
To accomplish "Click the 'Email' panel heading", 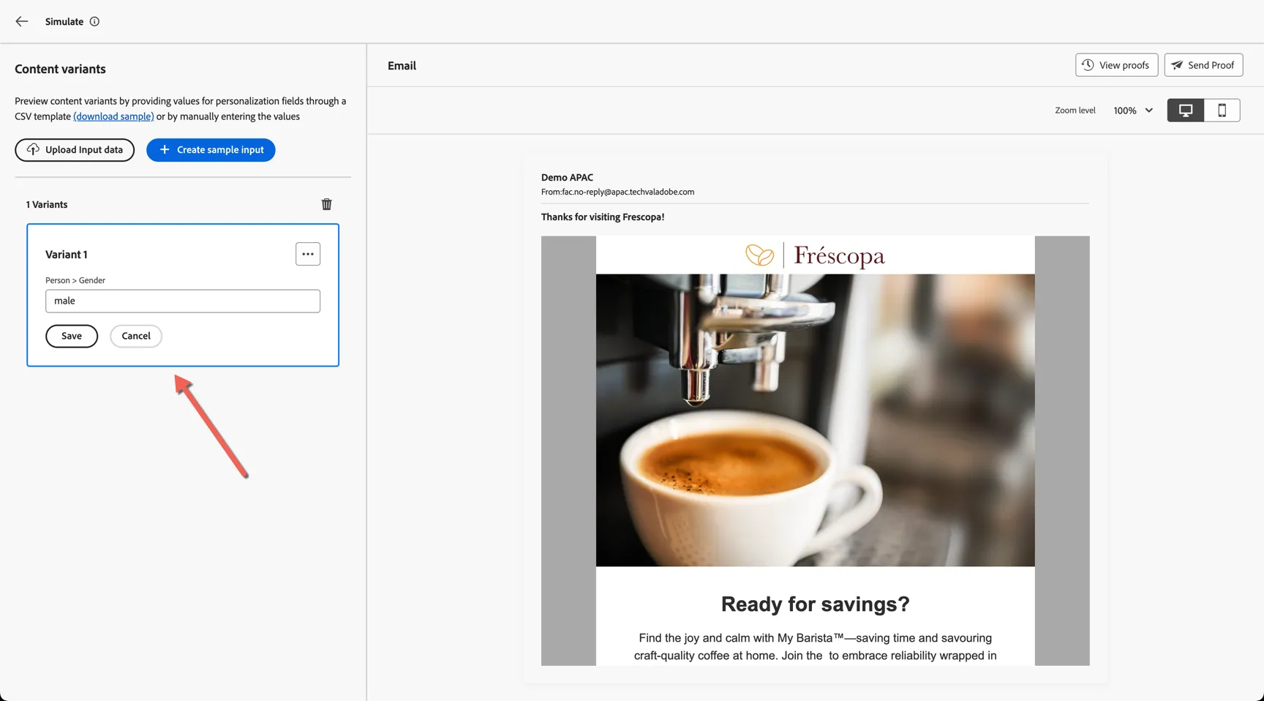I will (x=402, y=65).
